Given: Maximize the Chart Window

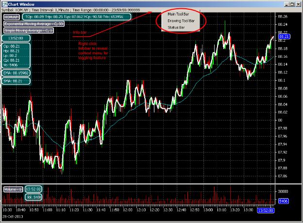Looking at the screenshot, I should pos(290,3).
